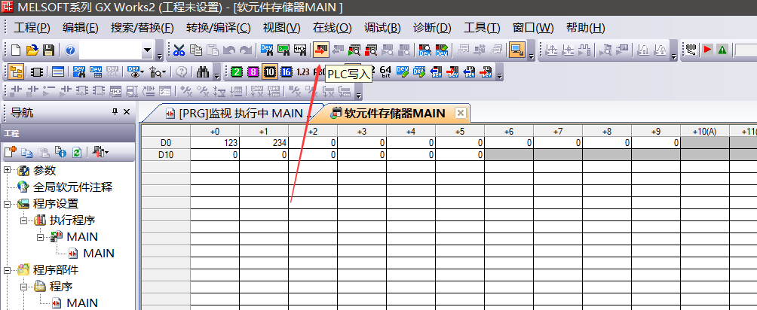Click the stop monitoring icon

371,50
